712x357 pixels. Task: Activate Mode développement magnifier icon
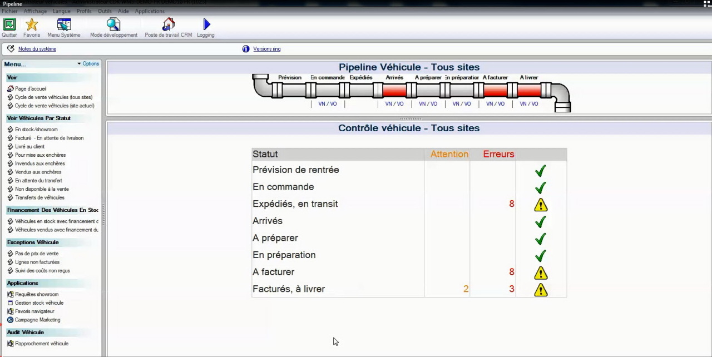tap(113, 24)
